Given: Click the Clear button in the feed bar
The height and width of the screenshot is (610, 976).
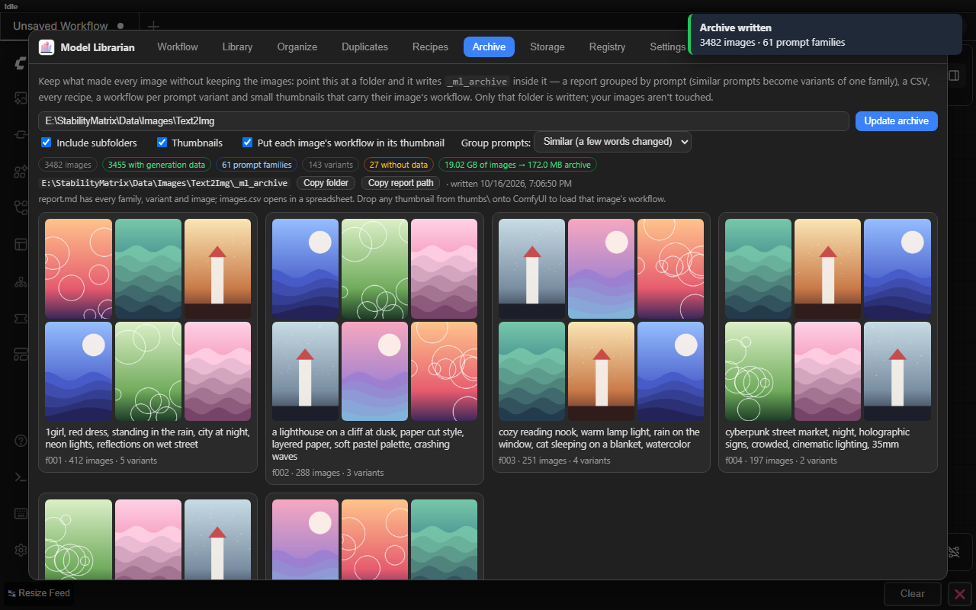Looking at the screenshot, I should (913, 593).
